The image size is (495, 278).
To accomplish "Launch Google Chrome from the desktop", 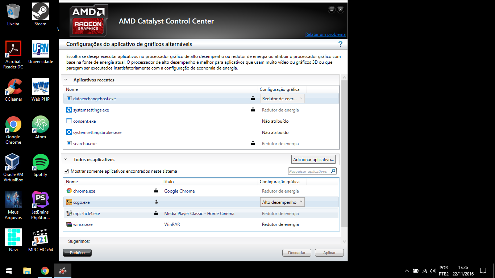I will coord(13,130).
